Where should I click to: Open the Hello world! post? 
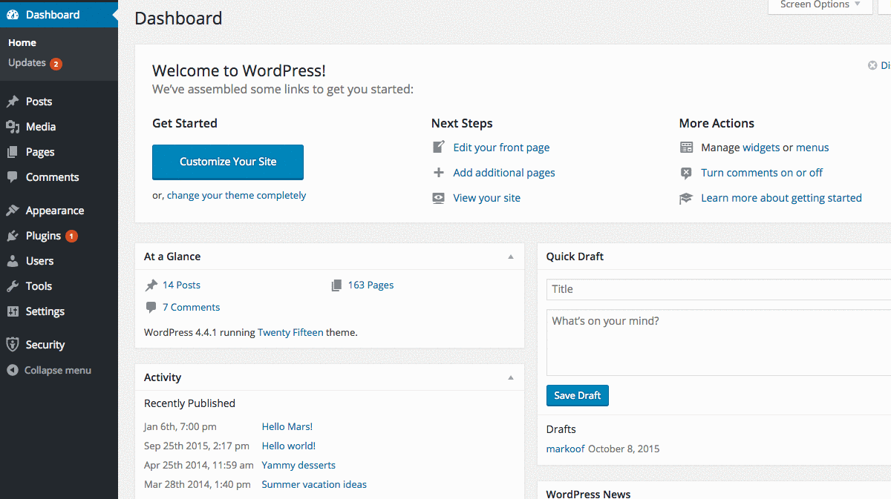289,446
